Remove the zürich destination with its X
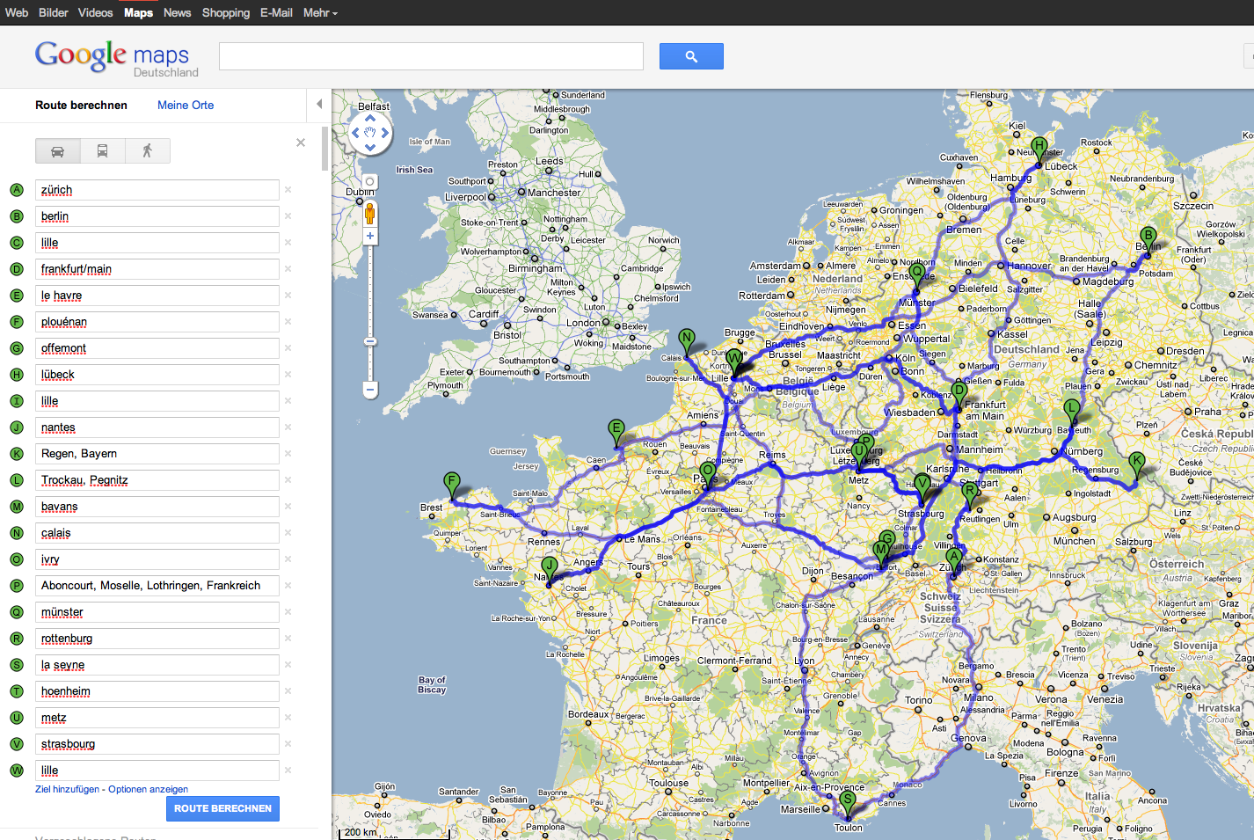The height and width of the screenshot is (840, 1254). [x=288, y=190]
